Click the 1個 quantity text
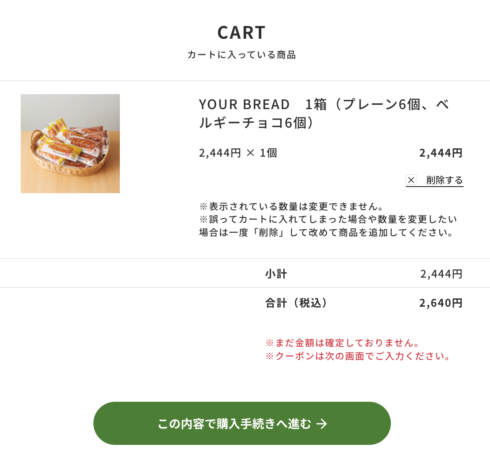The width and height of the screenshot is (490, 455). pyautogui.click(x=268, y=153)
